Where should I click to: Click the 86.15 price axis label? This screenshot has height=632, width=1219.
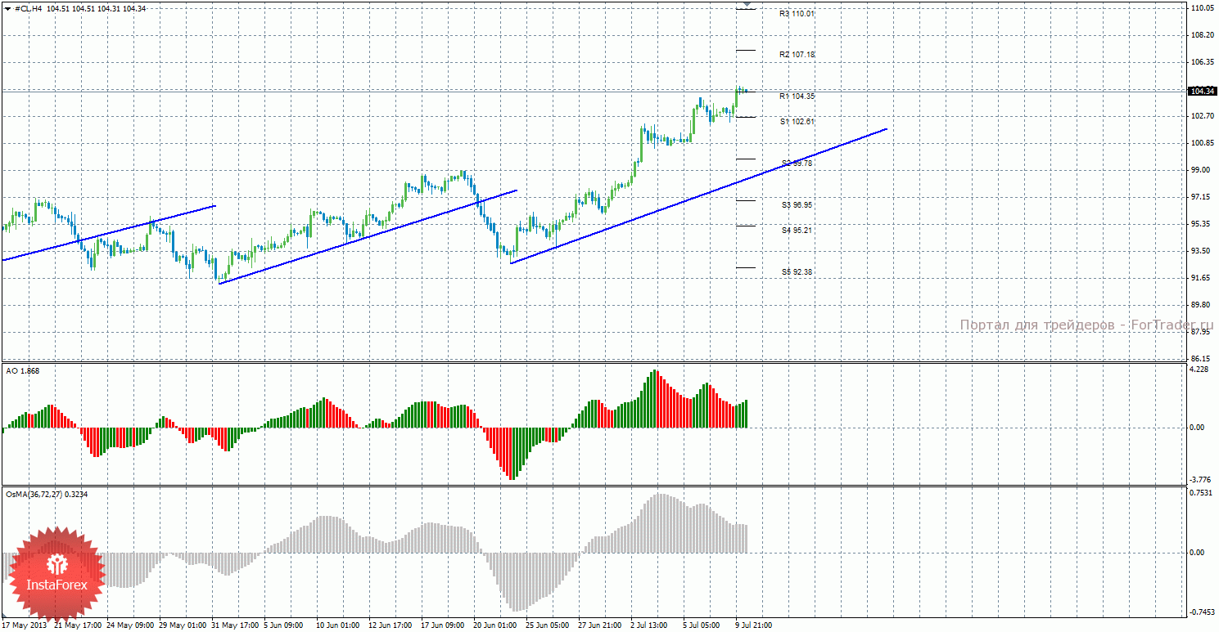pos(1200,359)
